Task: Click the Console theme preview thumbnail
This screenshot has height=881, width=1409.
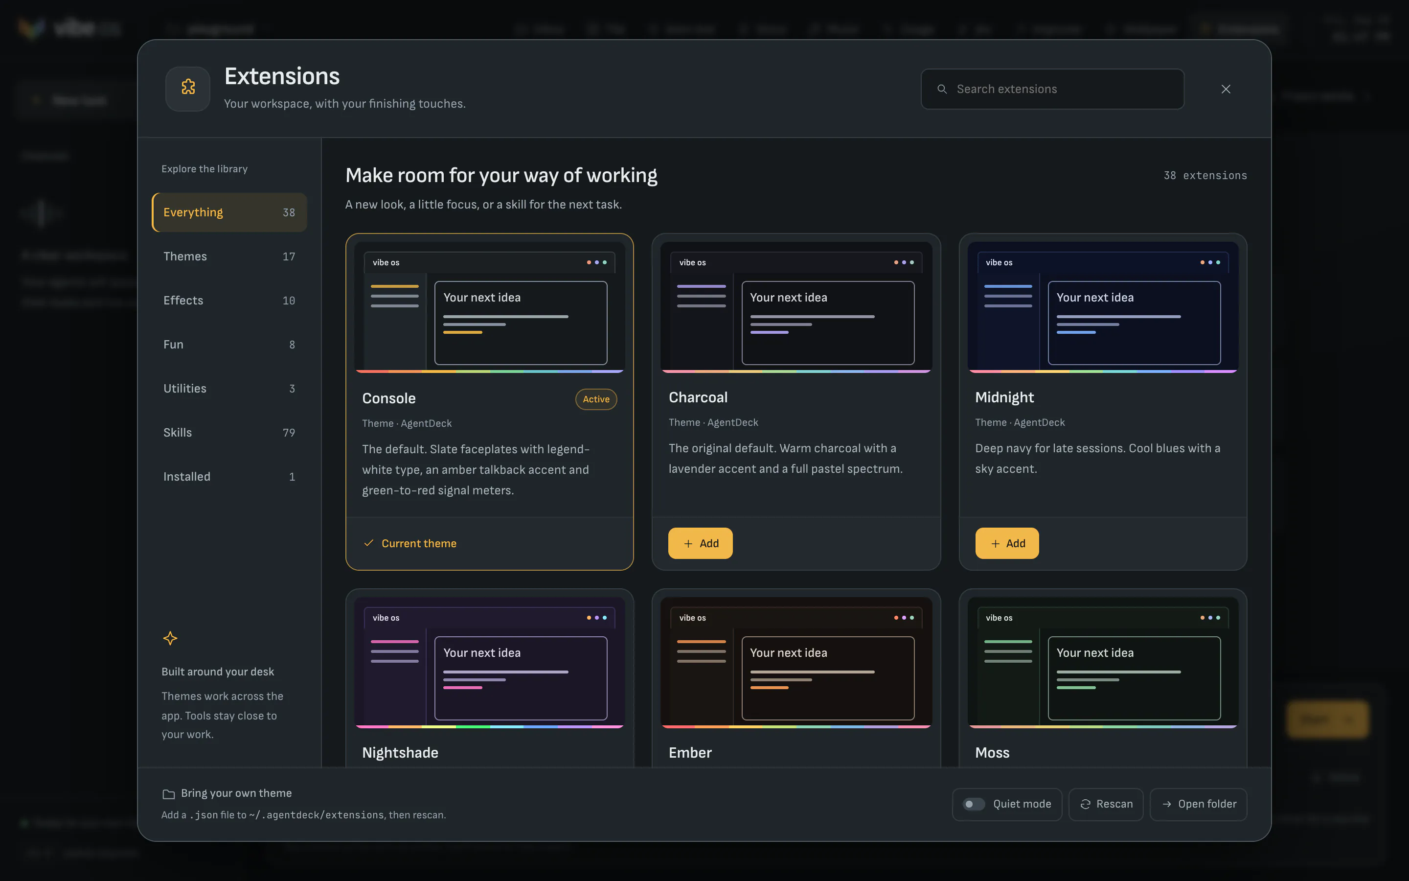Action: (490, 307)
